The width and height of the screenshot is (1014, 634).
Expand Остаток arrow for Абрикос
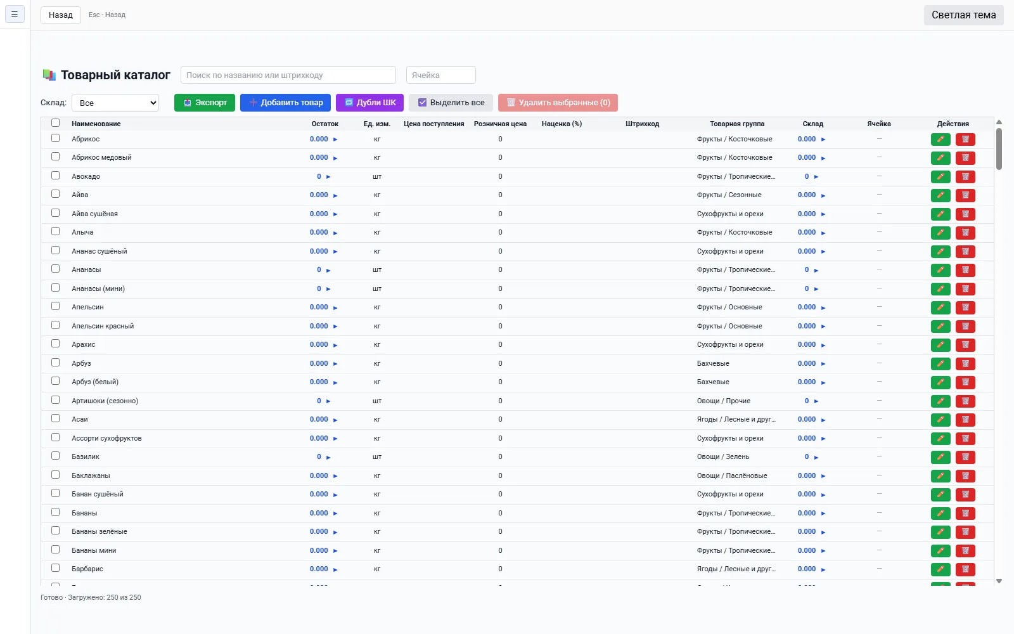tap(335, 139)
